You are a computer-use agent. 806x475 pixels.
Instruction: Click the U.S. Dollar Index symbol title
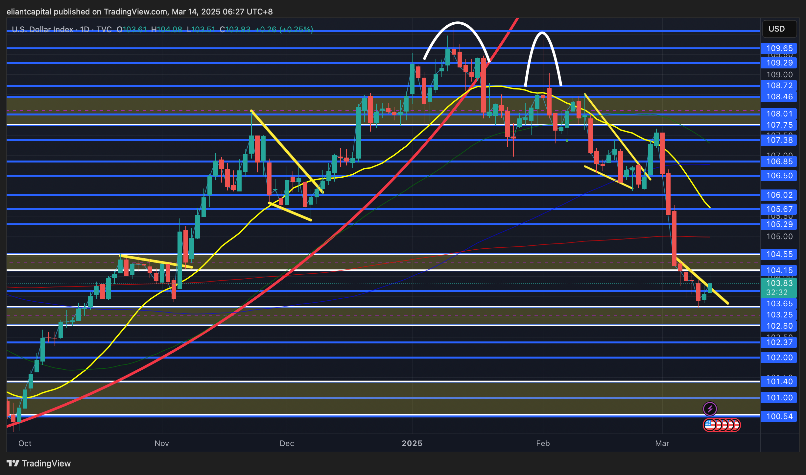pyautogui.click(x=42, y=30)
